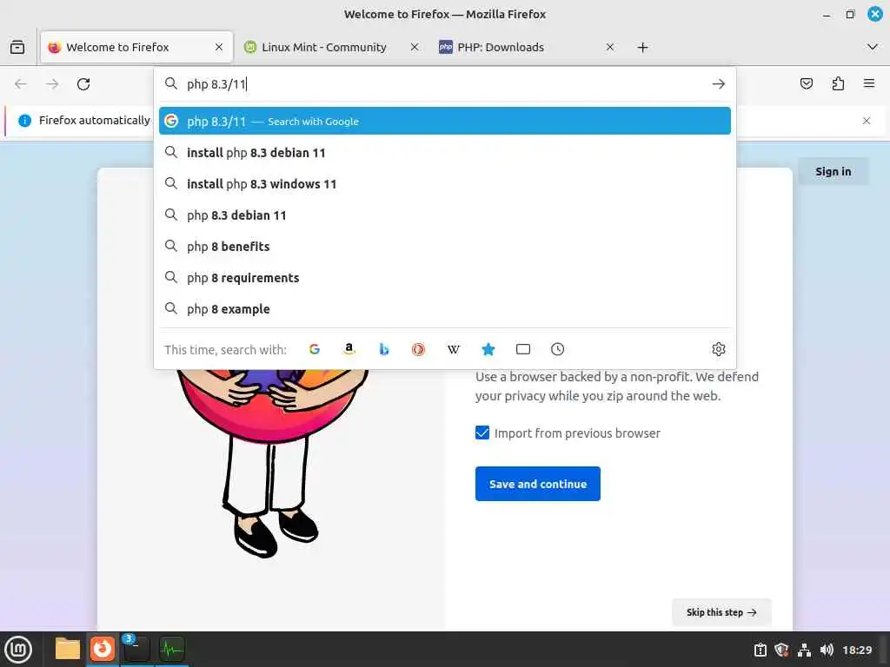
Task: Expand the list all tabs chevron
Action: point(873,47)
